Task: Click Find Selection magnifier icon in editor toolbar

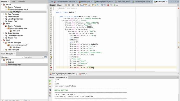Action: (x=78, y=5)
